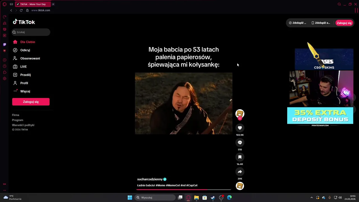The width and height of the screenshot is (359, 202).
Task: Open the sucharcodzienny profile link
Action: 150,179
